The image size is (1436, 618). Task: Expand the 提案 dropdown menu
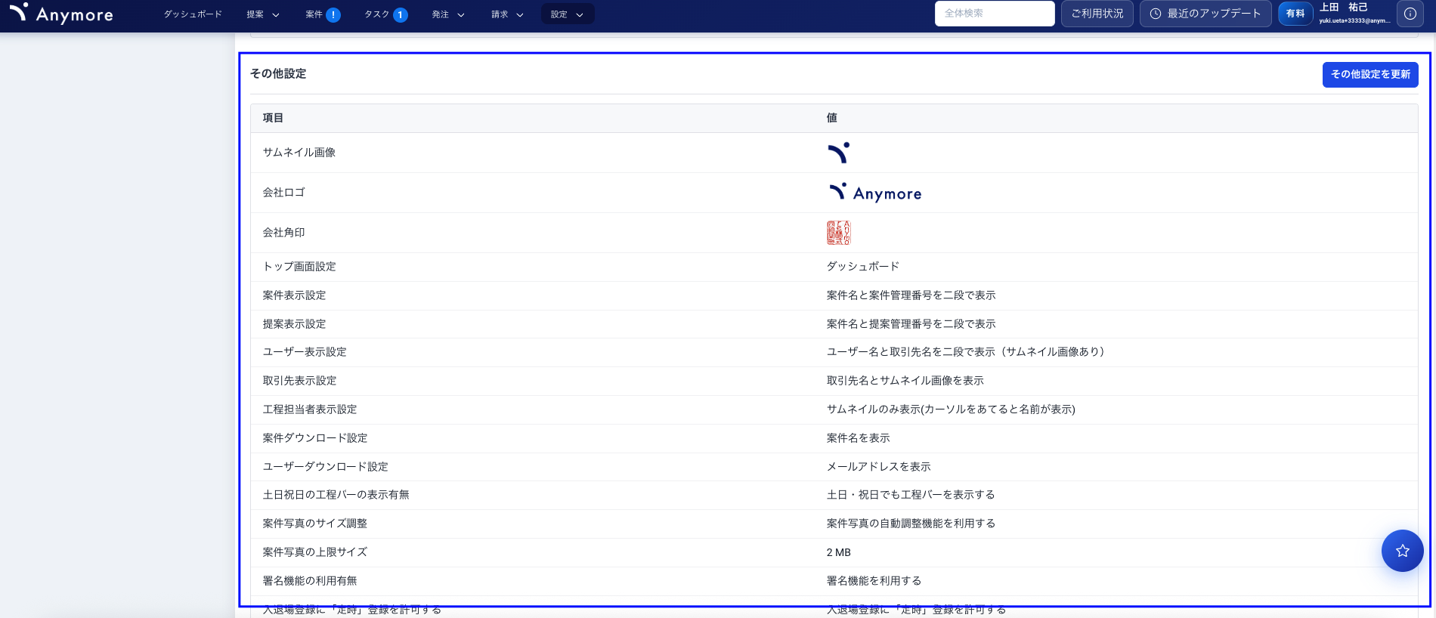(263, 14)
